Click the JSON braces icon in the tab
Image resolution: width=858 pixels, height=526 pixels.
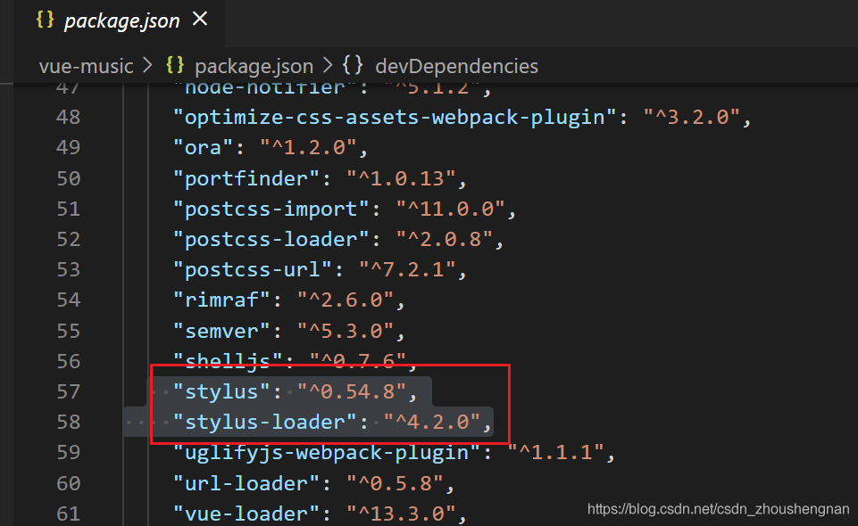click(45, 20)
